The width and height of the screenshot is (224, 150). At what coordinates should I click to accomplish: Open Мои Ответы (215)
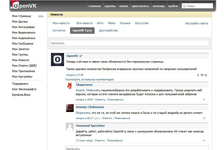click(24, 66)
